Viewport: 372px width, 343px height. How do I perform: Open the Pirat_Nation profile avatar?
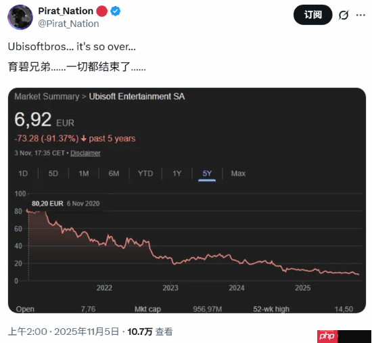[x=20, y=18]
